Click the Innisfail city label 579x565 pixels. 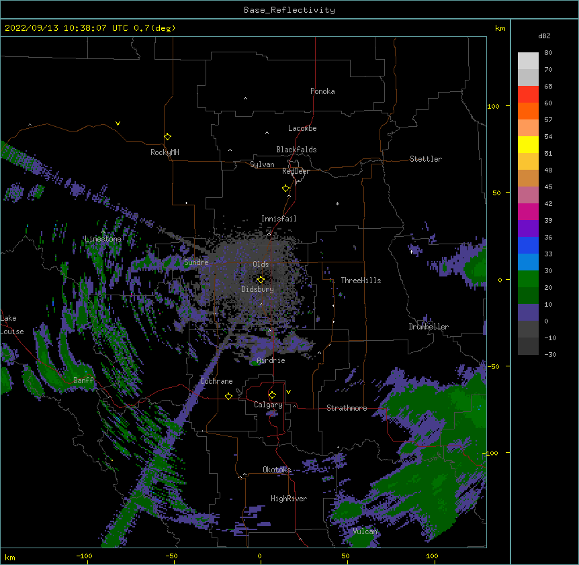pos(279,219)
